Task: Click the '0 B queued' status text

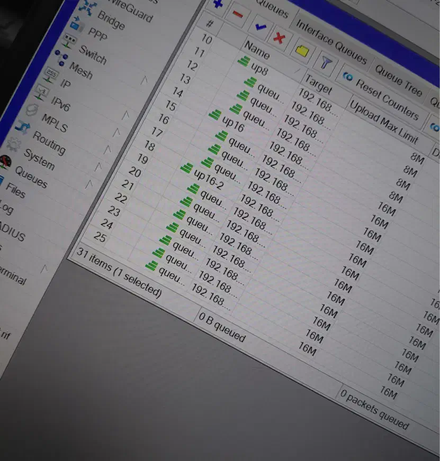Action: coord(222,327)
